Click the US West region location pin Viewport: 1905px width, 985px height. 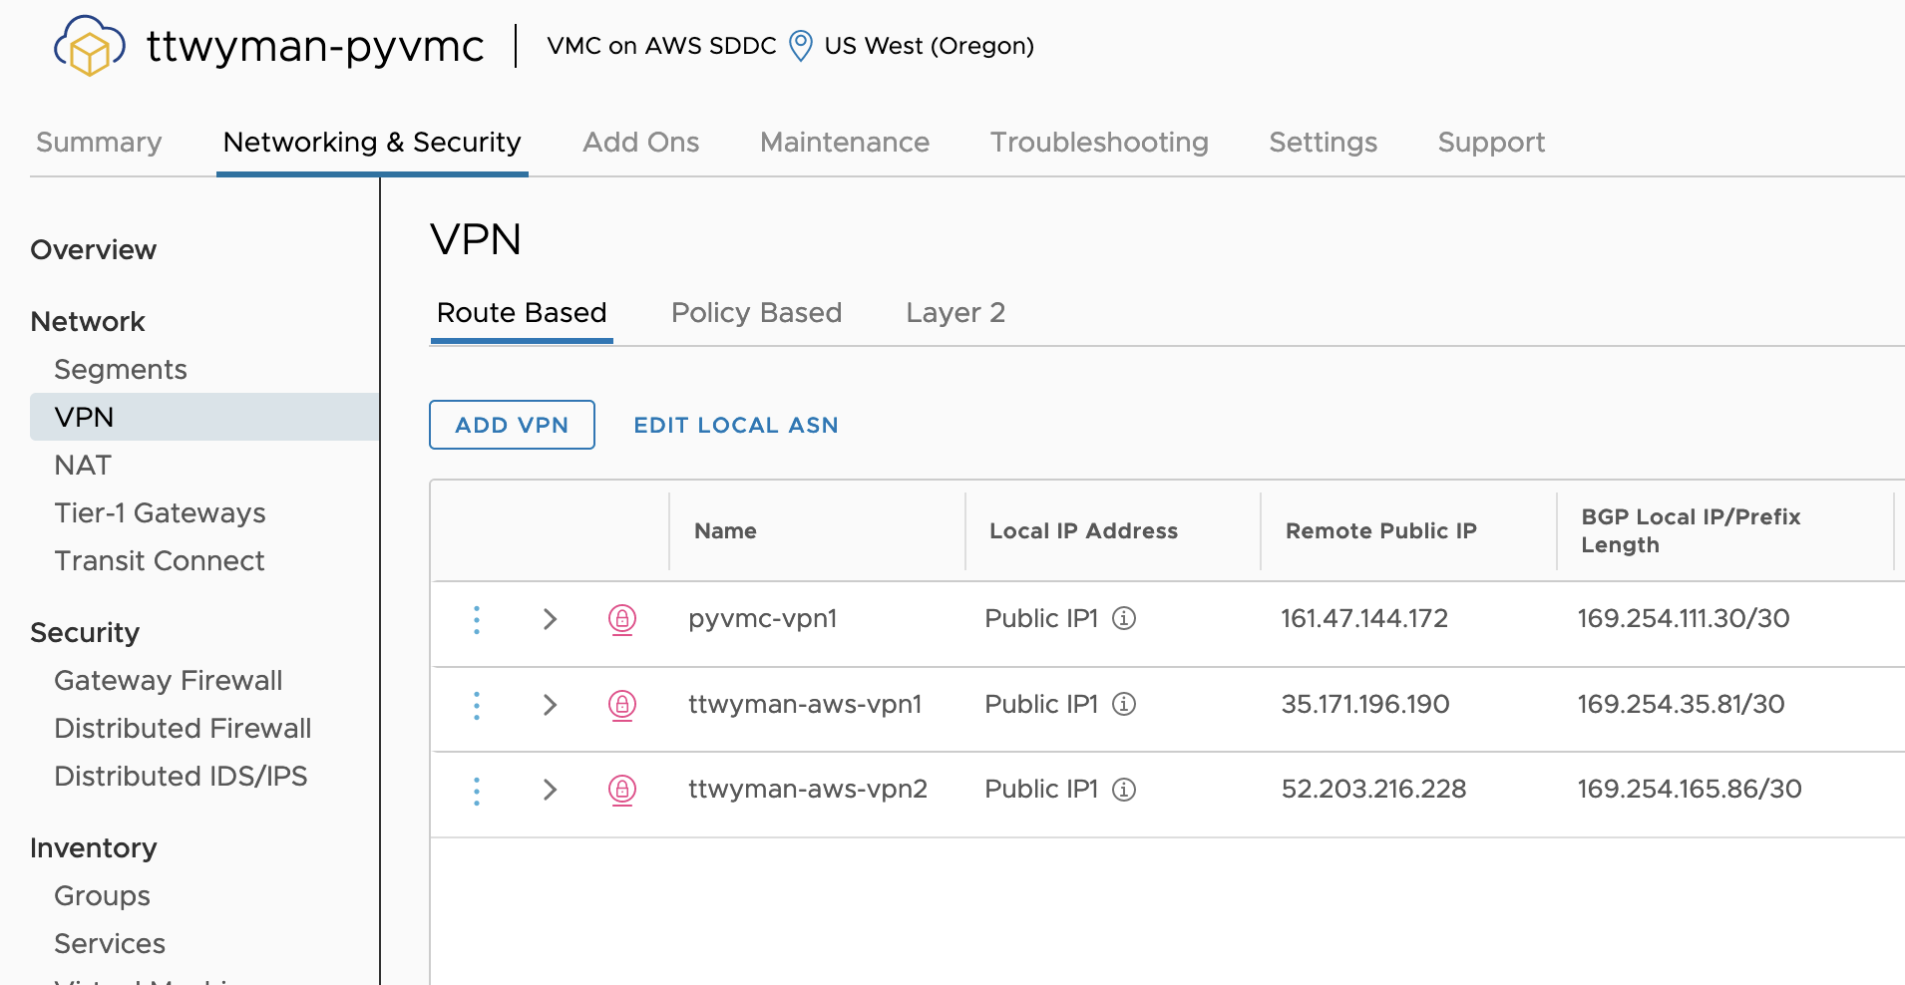coord(800,46)
